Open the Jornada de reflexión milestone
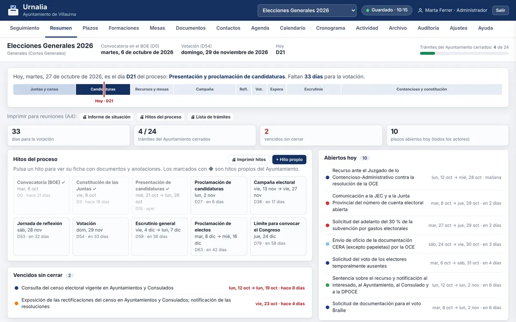516x322 pixels. click(41, 237)
